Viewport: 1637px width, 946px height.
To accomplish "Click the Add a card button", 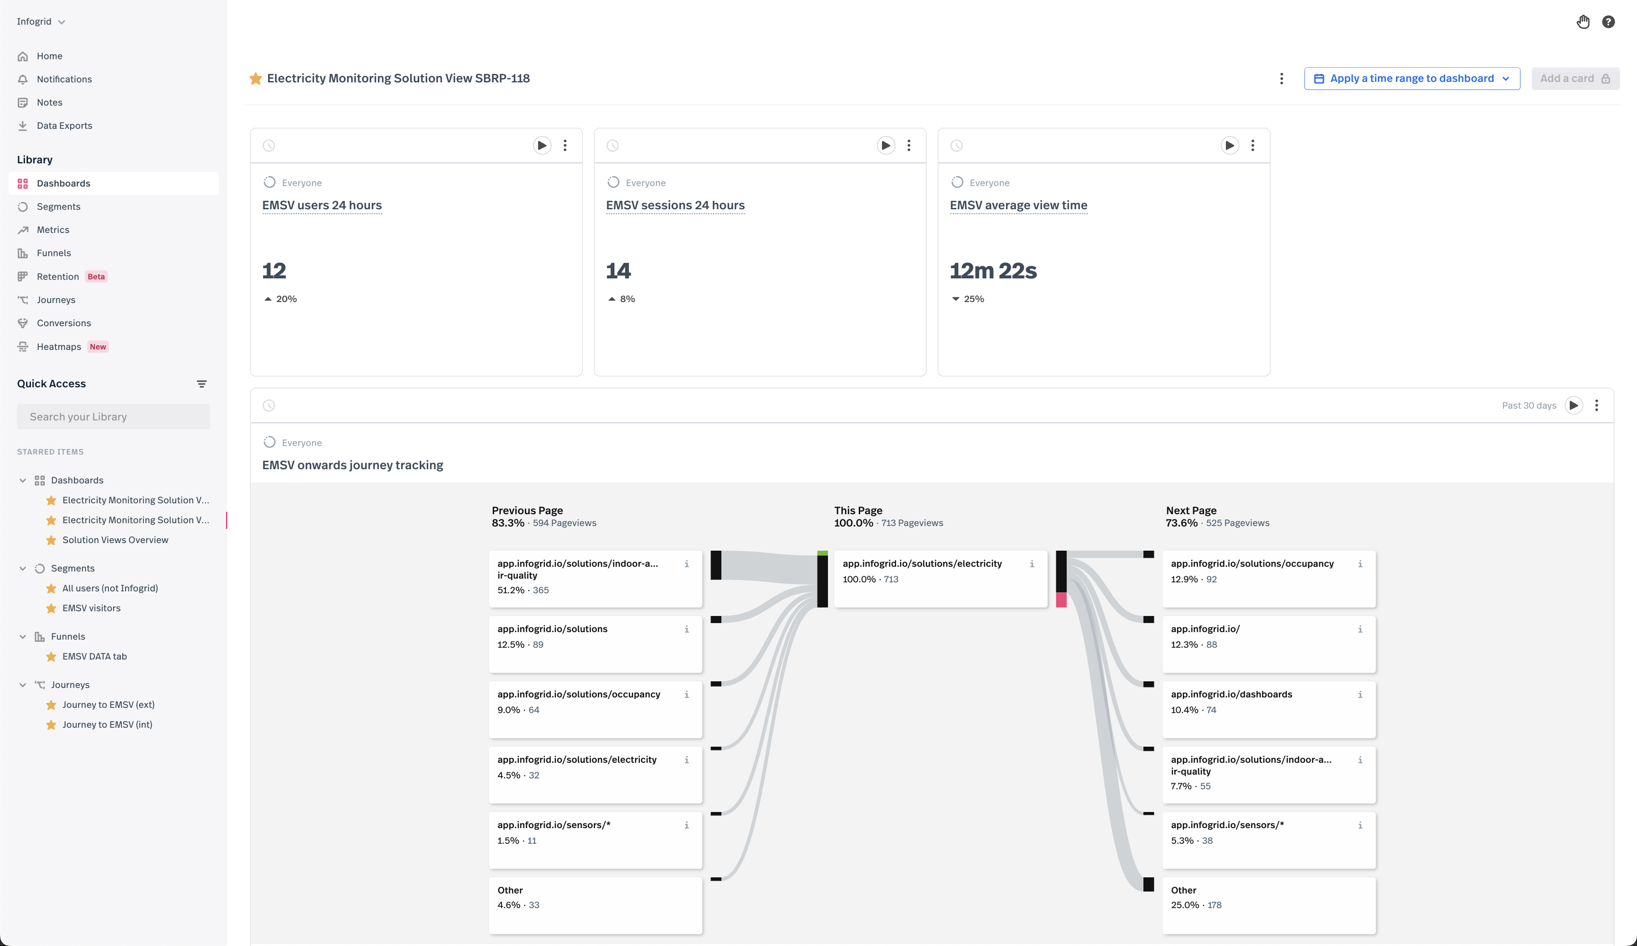I will tap(1575, 79).
